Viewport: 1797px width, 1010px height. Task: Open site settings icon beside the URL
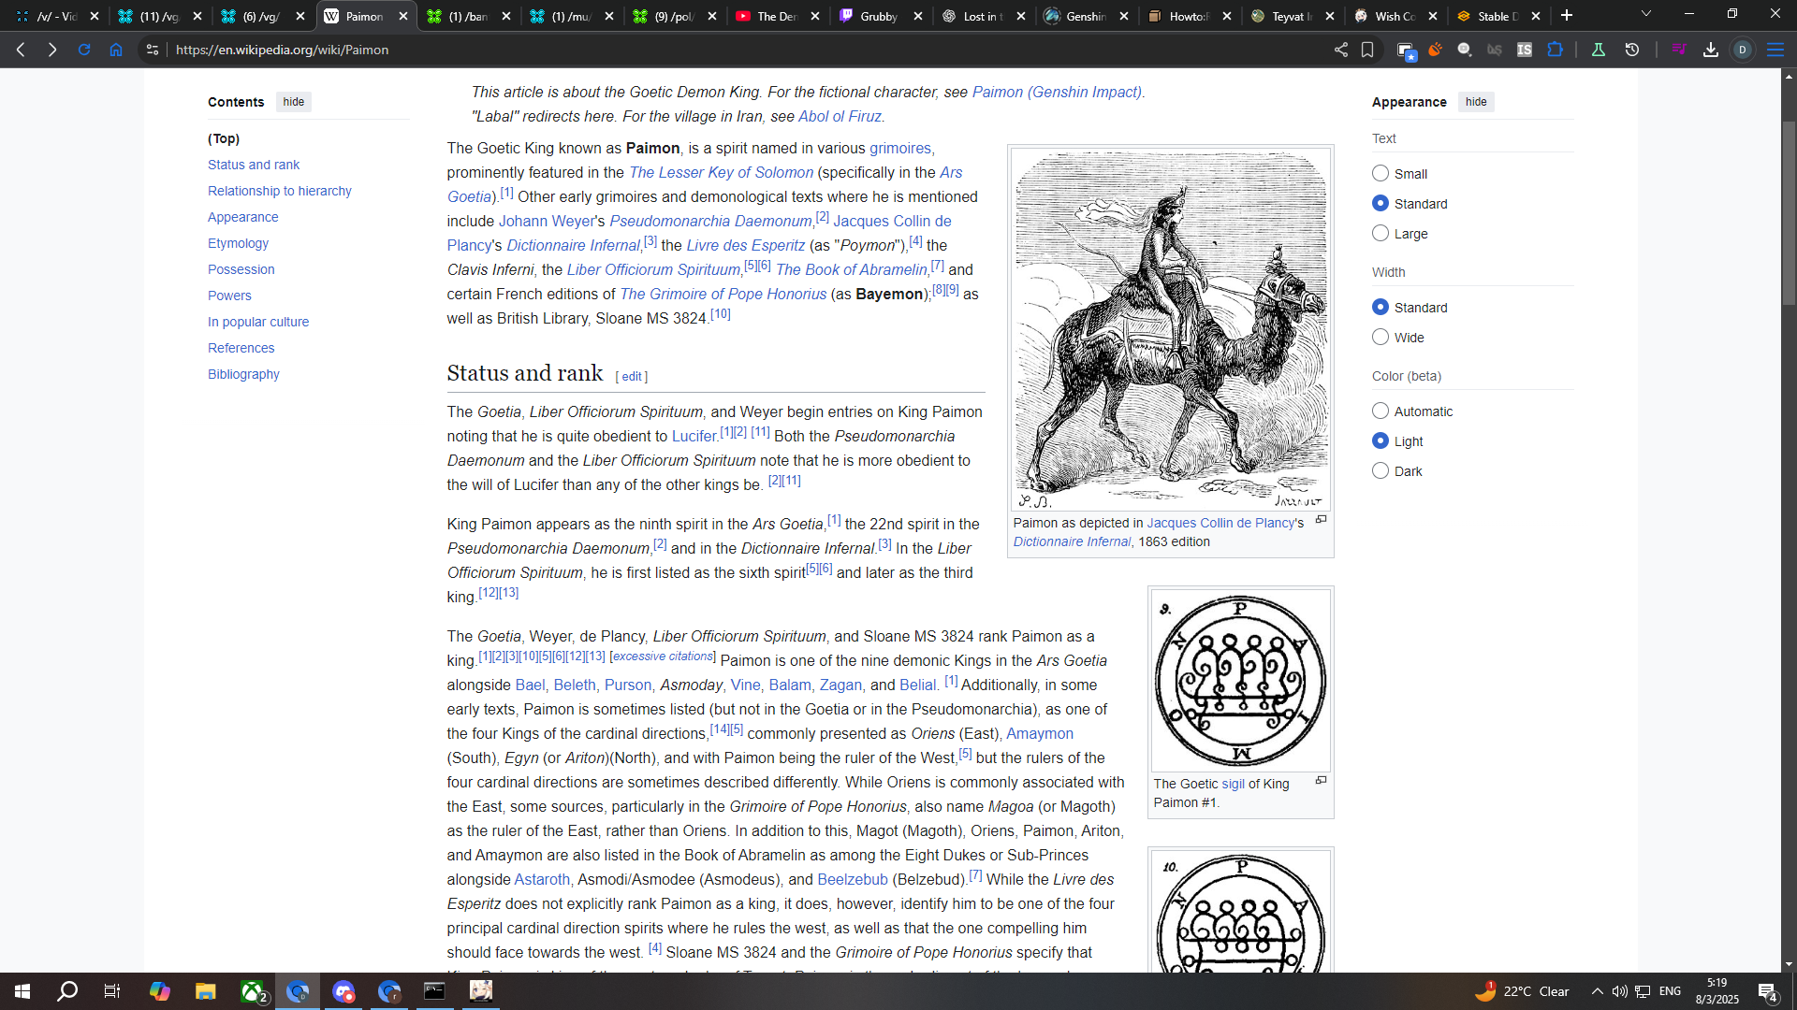tap(153, 50)
